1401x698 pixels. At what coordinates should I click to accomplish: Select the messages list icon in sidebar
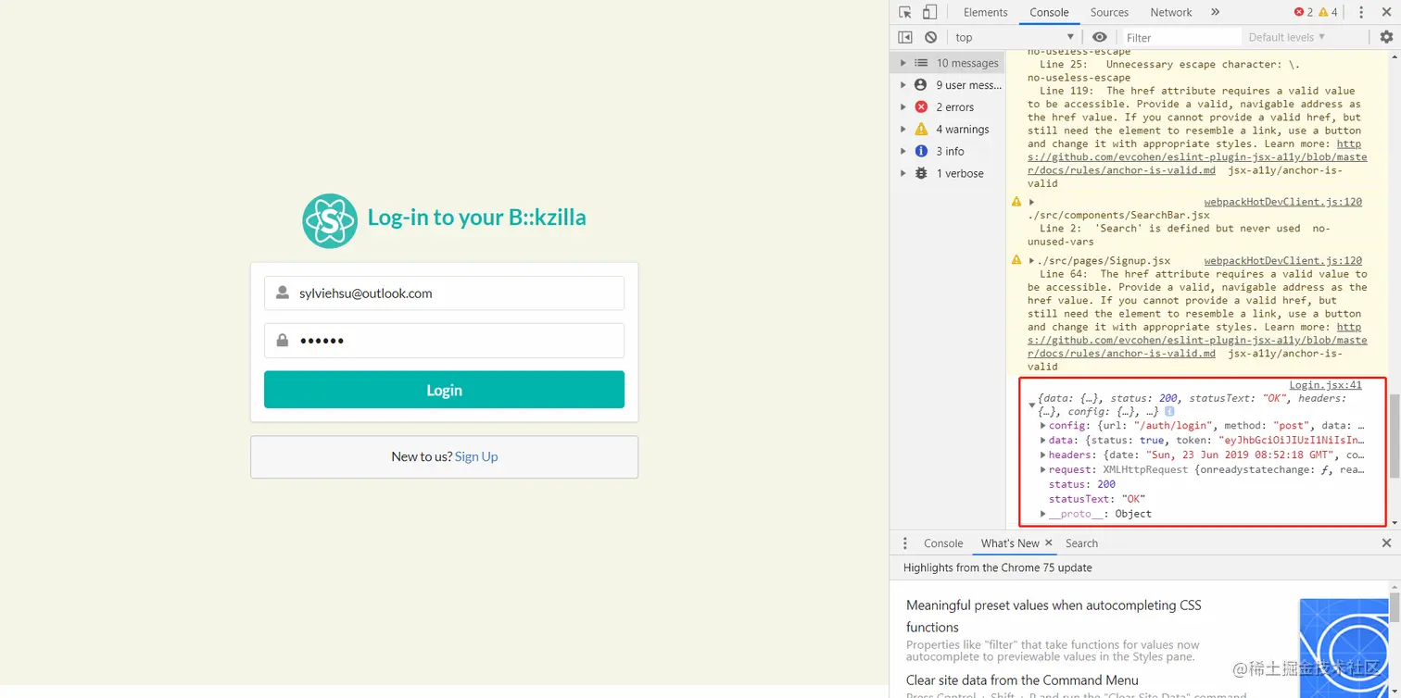tap(921, 63)
